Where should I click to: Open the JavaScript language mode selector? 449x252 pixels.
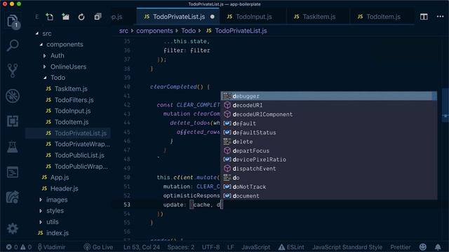(255, 247)
